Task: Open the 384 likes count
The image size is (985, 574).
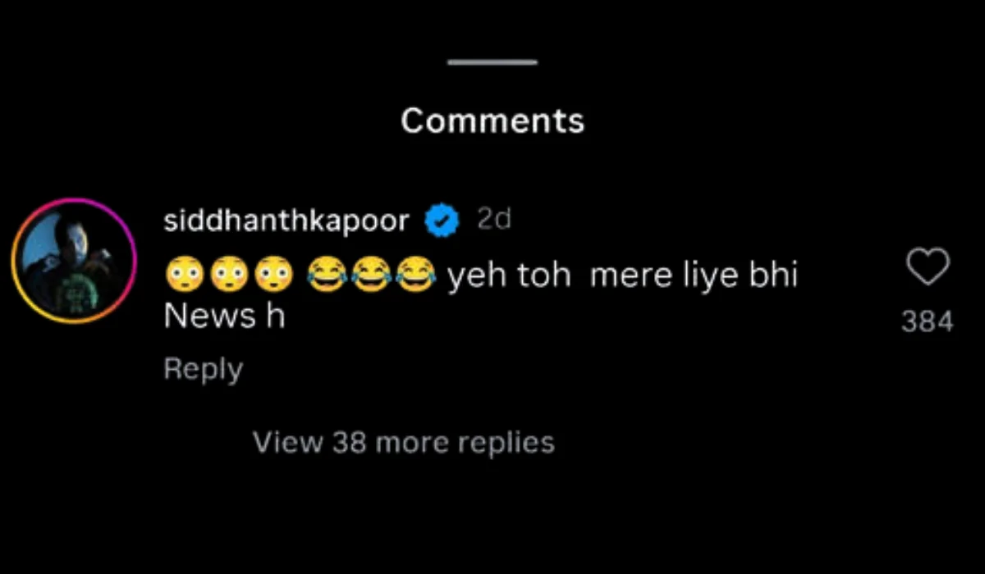Action: pyautogui.click(x=928, y=321)
